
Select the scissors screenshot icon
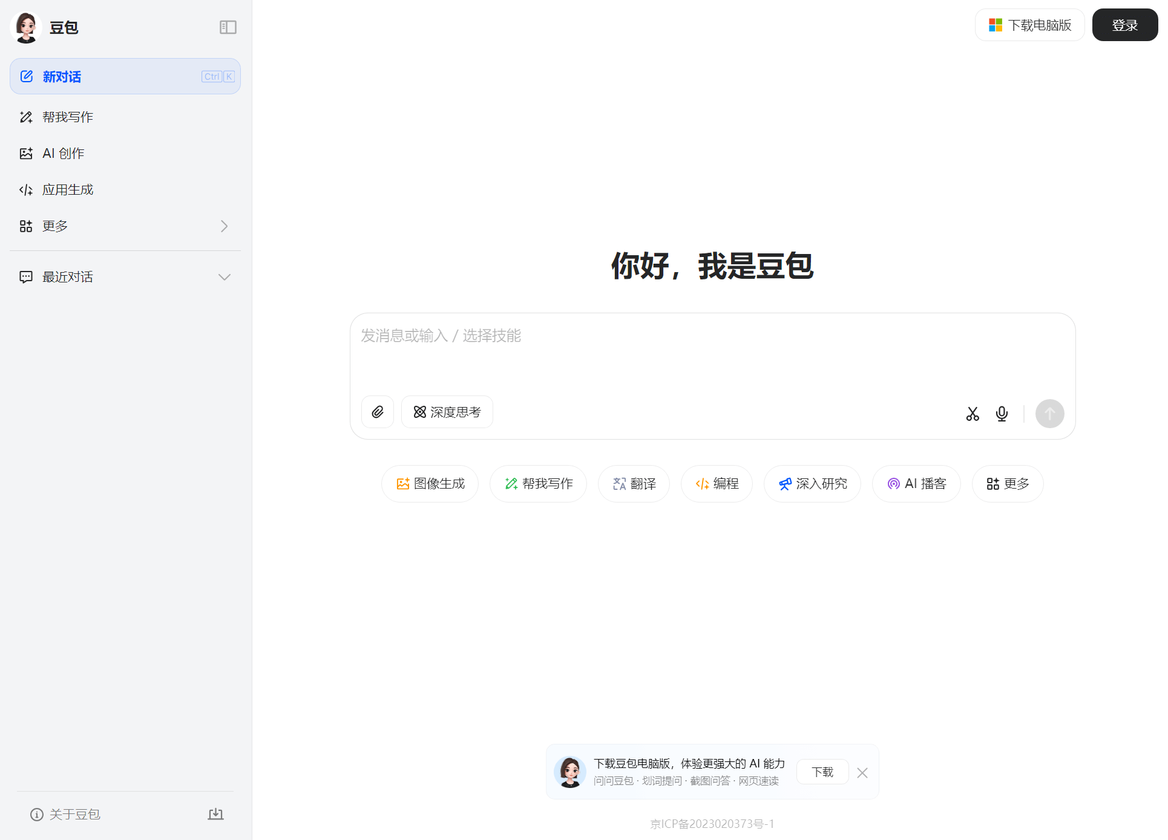[973, 414]
